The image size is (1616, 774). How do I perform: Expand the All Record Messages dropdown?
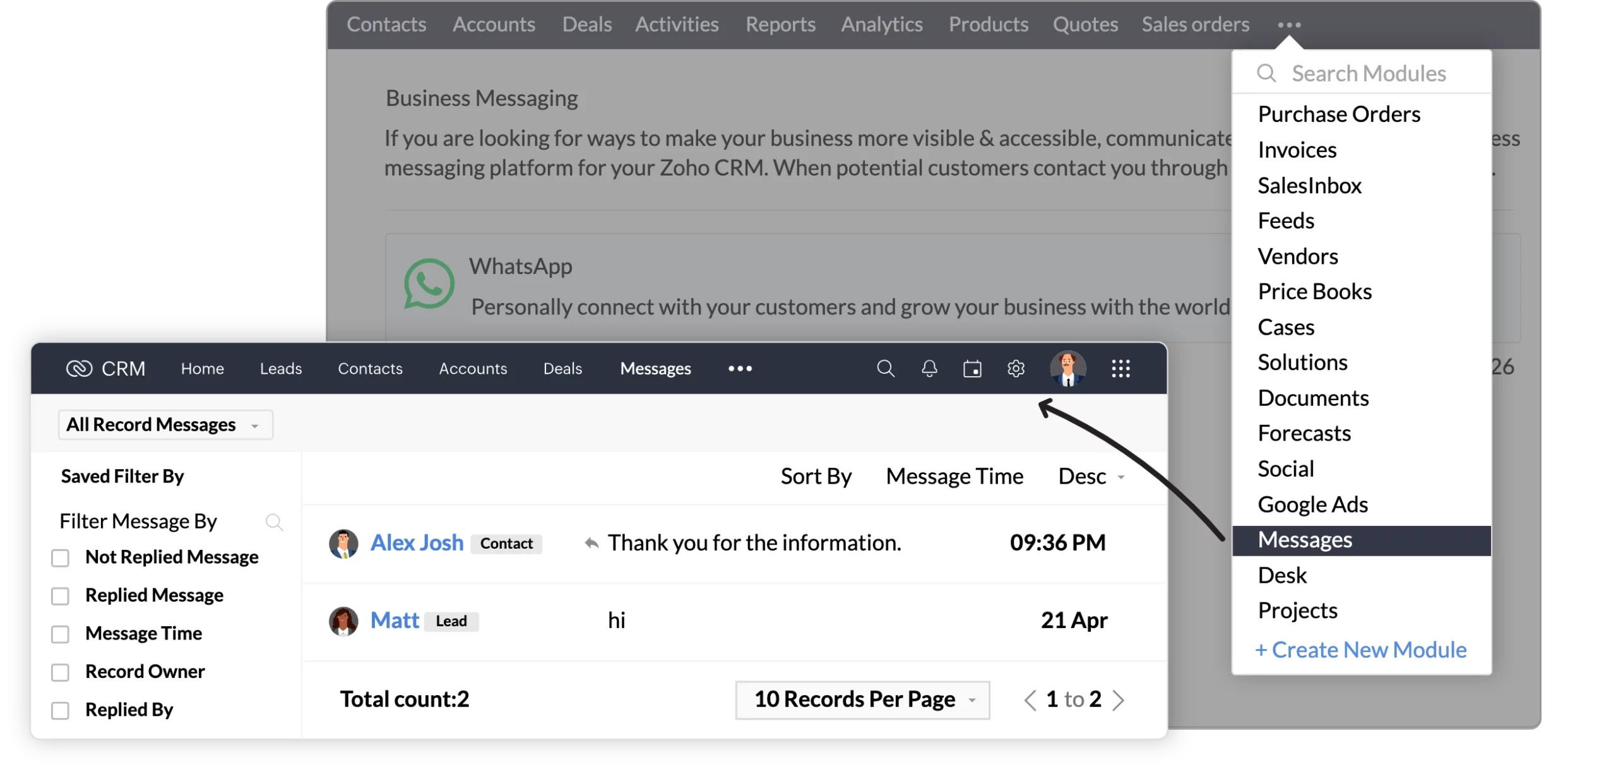tap(165, 425)
